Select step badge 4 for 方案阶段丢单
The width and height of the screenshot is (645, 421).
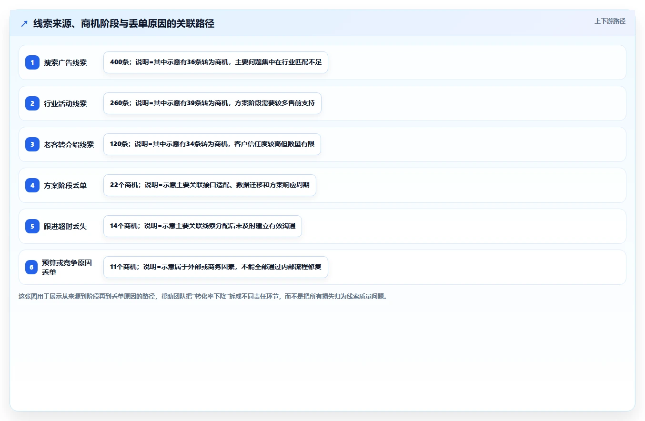point(32,185)
